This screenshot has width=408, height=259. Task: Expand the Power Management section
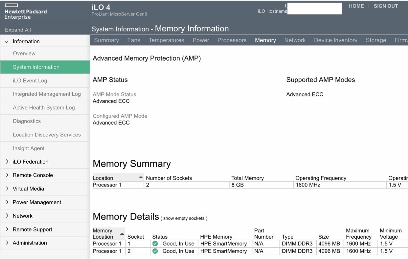click(7, 202)
